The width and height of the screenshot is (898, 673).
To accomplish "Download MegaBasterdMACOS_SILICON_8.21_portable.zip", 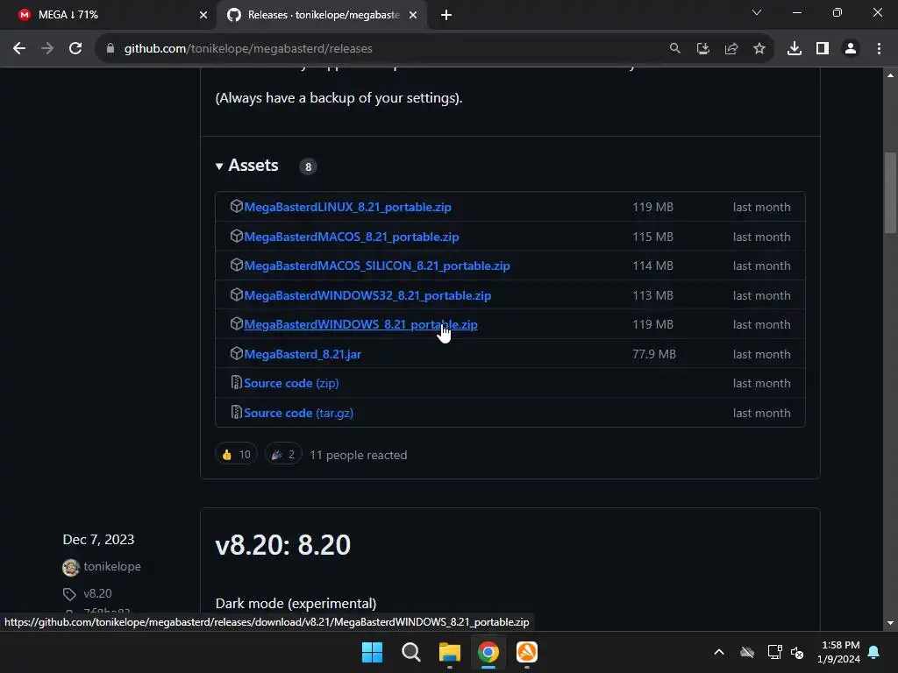I will point(377,266).
